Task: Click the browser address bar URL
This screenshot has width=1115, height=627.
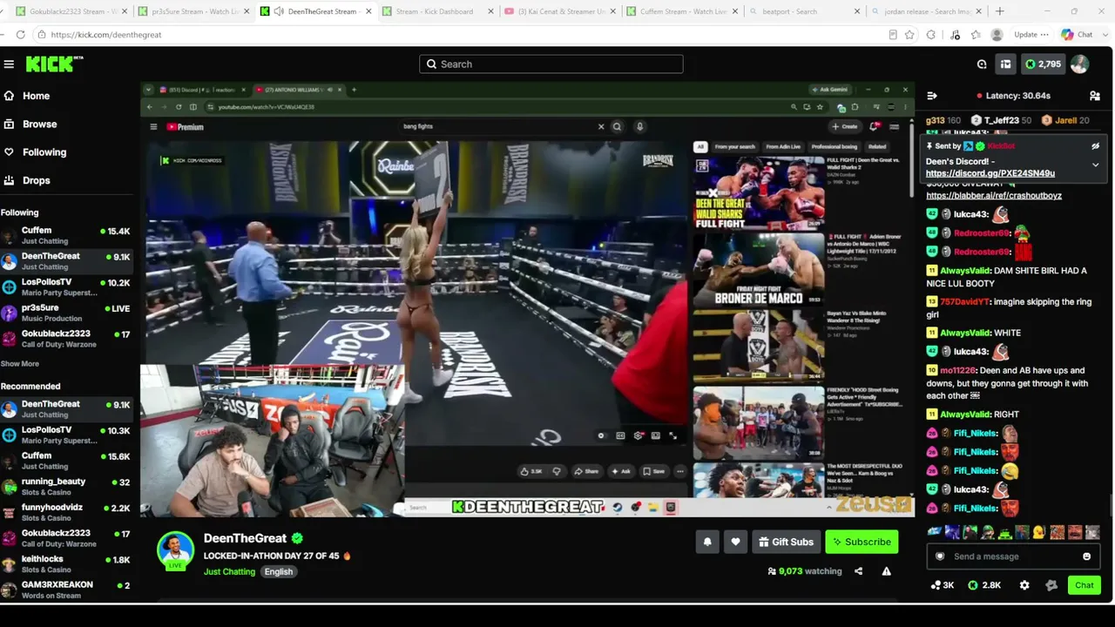Action: click(106, 35)
